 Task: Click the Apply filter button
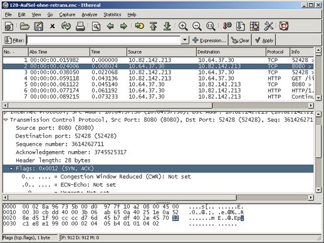pyautogui.click(x=264, y=40)
